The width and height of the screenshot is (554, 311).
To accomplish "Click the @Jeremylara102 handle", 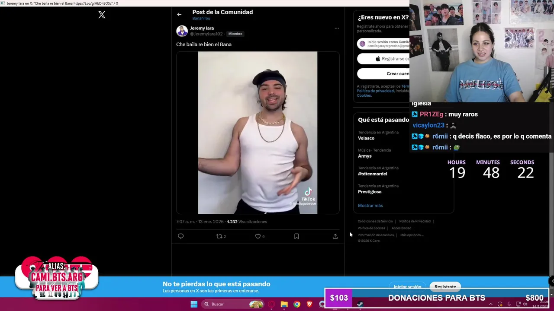I will [x=206, y=34].
